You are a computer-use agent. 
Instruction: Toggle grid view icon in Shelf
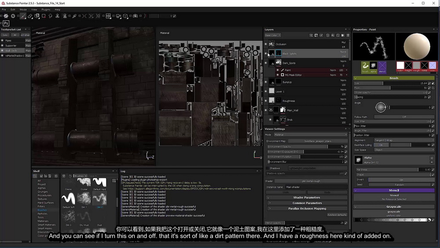pos(114,181)
